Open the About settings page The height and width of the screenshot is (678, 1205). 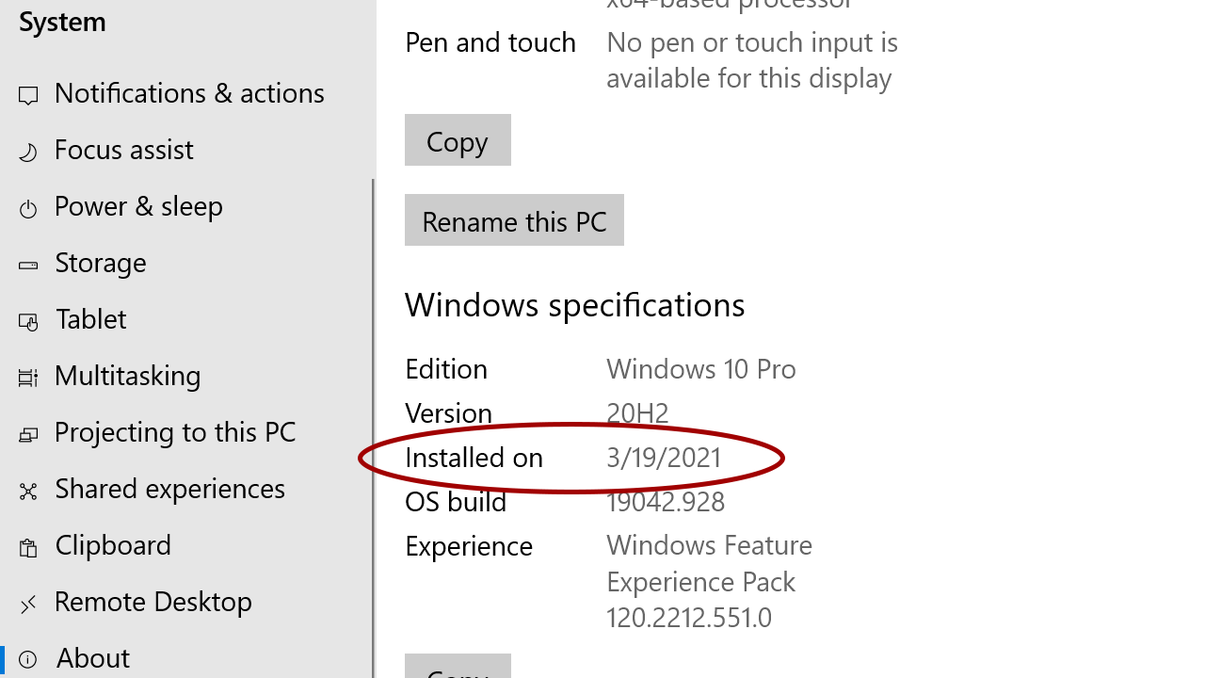tap(92, 658)
